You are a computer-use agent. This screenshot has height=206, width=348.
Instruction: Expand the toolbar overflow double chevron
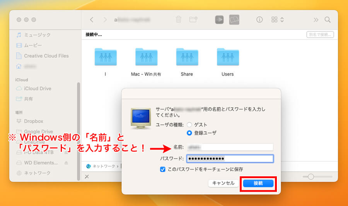316,20
